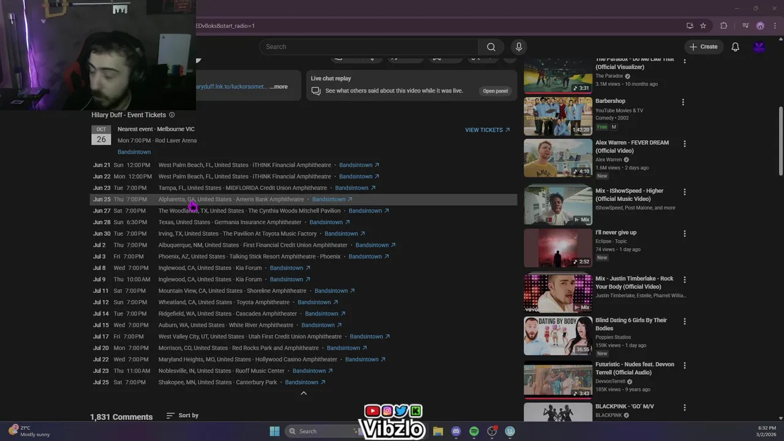This screenshot has width=784, height=441.
Task: Collapse the event tickets list chevron
Action: click(303, 393)
